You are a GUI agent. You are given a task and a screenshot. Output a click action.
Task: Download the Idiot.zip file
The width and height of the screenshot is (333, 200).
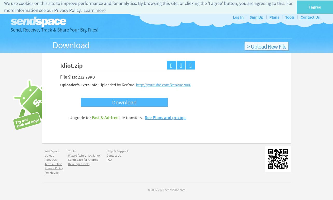tap(124, 102)
